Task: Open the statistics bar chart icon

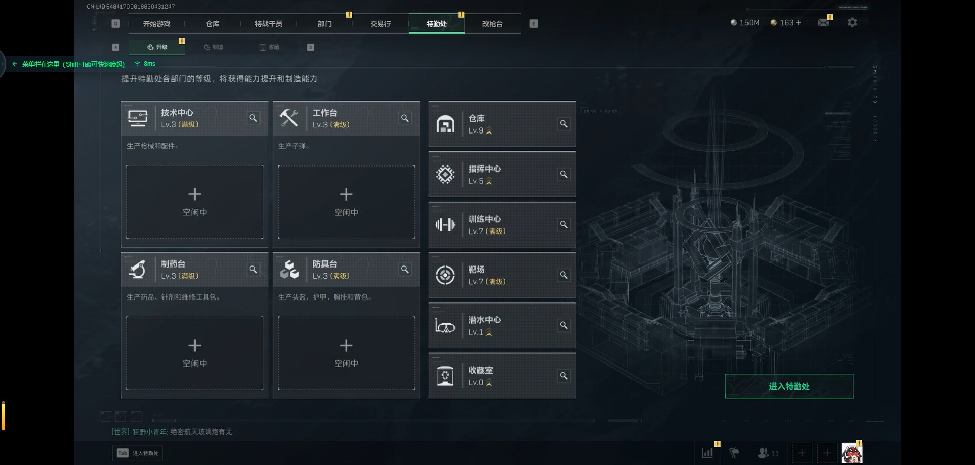Action: [x=707, y=453]
